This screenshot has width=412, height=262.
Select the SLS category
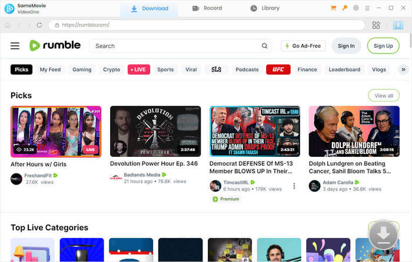point(216,69)
